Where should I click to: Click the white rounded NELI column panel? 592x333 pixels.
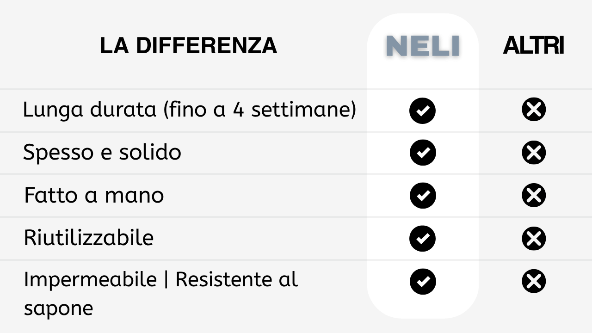click(x=423, y=166)
